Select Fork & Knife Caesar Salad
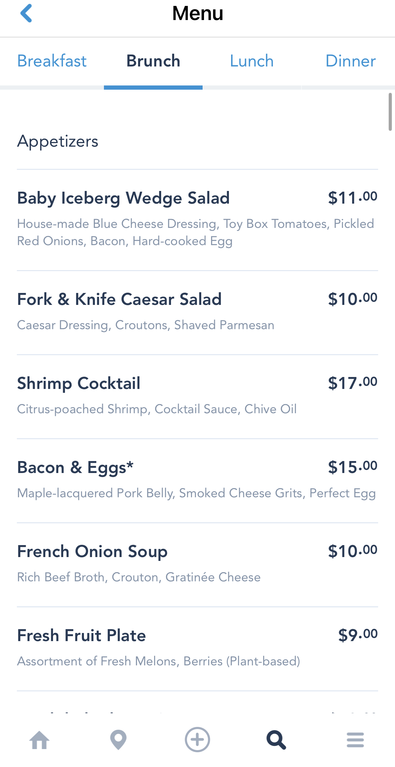Screen dimensions: 395x767 119,300
